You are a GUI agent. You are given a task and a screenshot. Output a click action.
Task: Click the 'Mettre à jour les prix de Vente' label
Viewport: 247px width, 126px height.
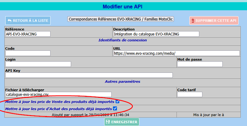click(x=60, y=102)
